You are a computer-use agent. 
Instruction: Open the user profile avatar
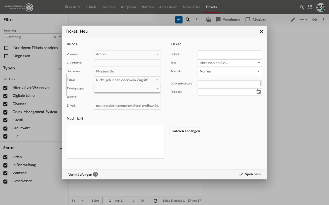321,7
